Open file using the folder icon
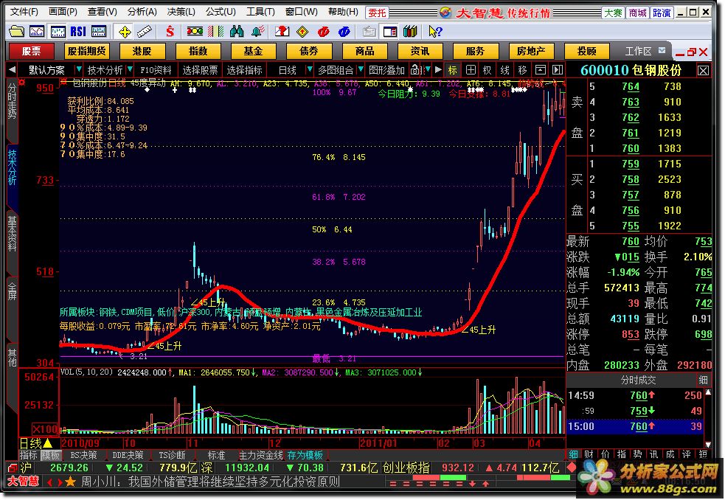The image size is (725, 500). coord(17,32)
